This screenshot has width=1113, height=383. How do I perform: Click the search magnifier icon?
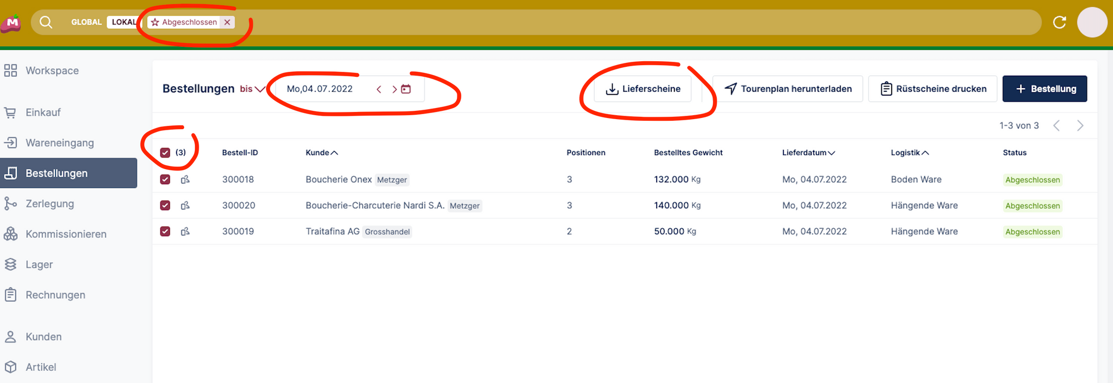coord(46,22)
